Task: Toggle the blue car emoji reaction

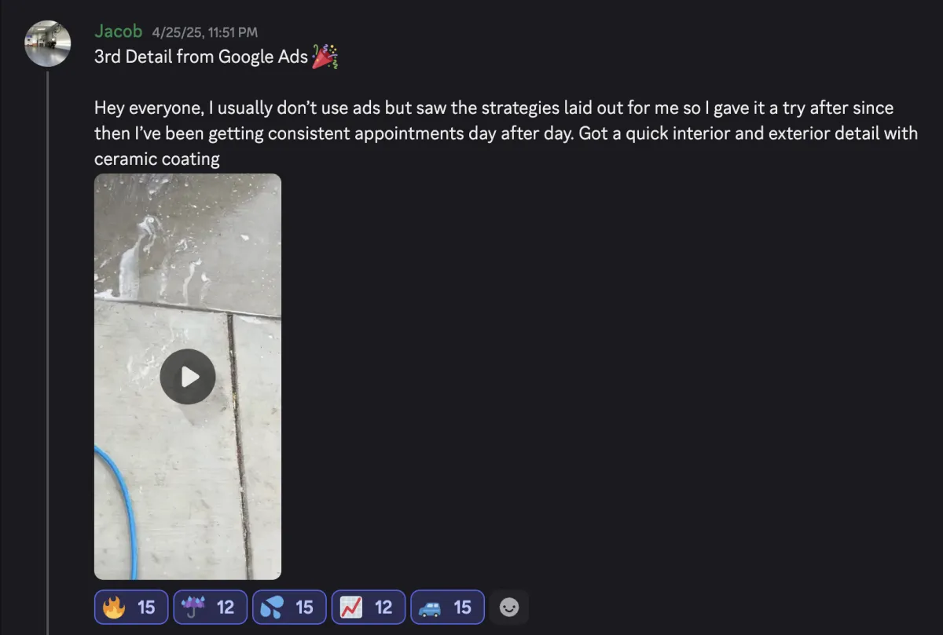Action: pos(447,607)
